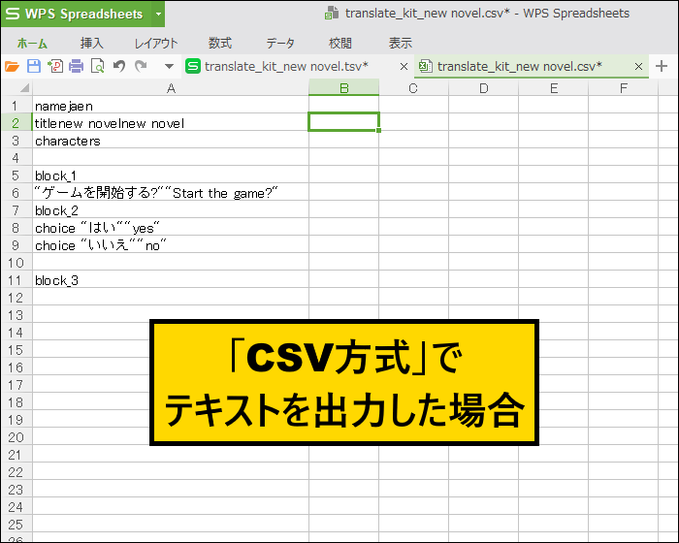Add a new document tab with plus icon
Screen dimensions: 679x543
coord(663,66)
